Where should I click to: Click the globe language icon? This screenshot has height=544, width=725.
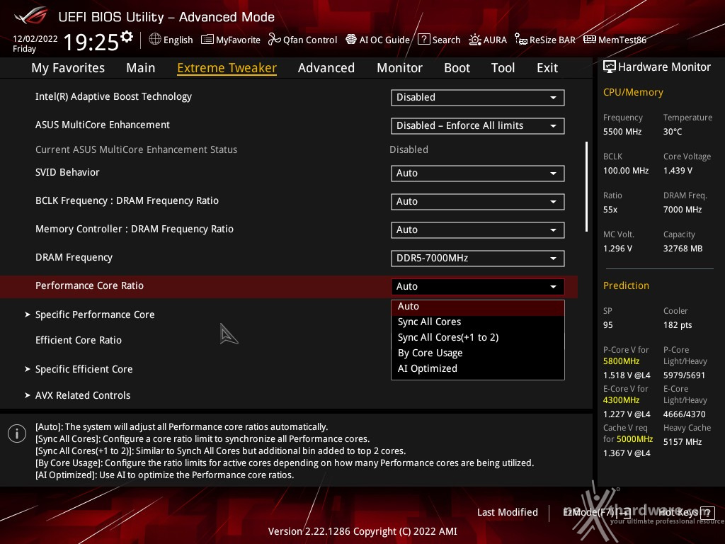(x=155, y=40)
